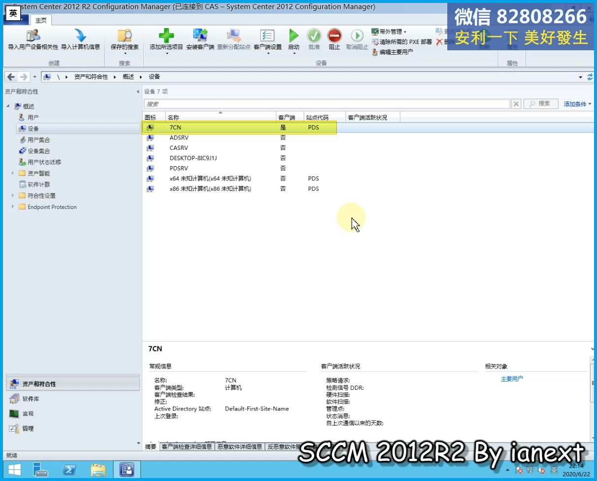Switch to the Summary (摘要) details tab

151,447
